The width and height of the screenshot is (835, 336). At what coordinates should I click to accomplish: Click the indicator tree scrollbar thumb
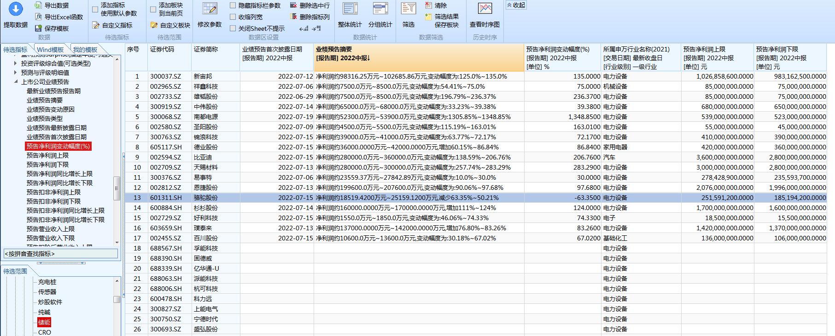coord(117,189)
